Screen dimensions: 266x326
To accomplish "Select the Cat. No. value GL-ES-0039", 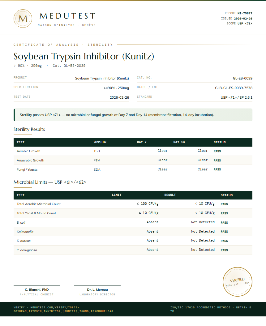I will click(242, 78).
